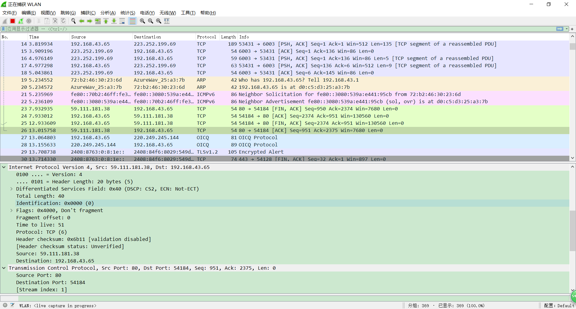Select packet 14 row
The image size is (576, 309).
285,44
